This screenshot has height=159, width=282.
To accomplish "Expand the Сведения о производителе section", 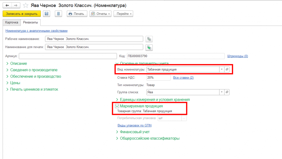I will point(32,70).
